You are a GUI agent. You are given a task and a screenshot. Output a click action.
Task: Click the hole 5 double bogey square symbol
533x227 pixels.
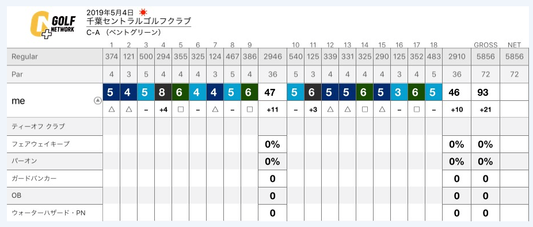(x=181, y=110)
